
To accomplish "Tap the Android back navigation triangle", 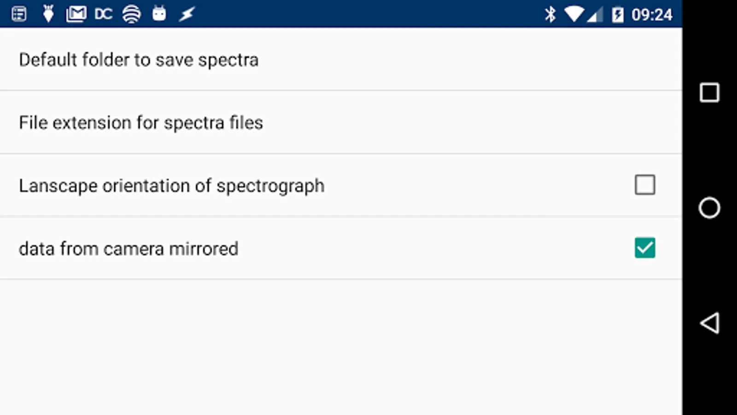I will (x=709, y=323).
